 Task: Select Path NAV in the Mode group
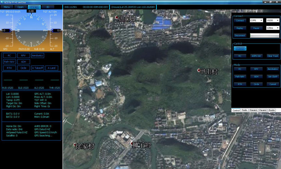[240, 77]
